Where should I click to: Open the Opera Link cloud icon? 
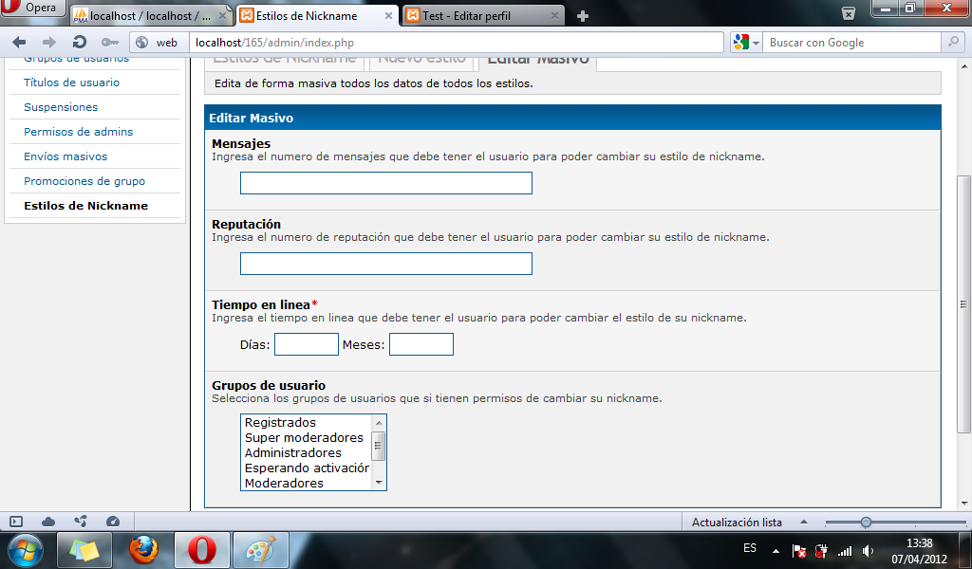[48, 522]
